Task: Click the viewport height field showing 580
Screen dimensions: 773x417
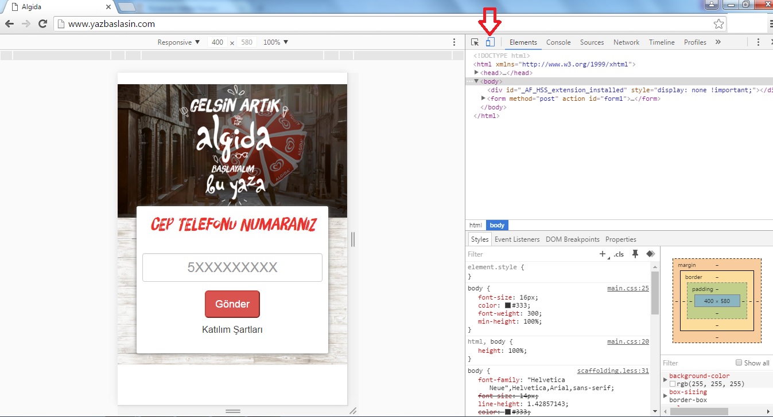Action: coord(247,42)
